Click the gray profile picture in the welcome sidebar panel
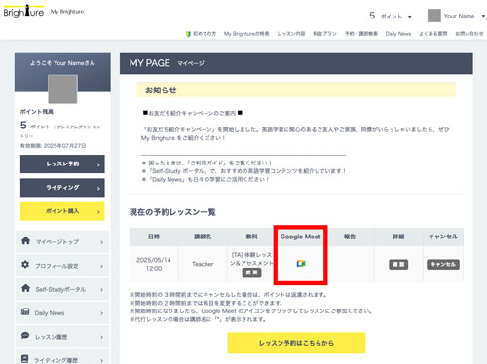This screenshot has height=364, width=487. click(62, 90)
